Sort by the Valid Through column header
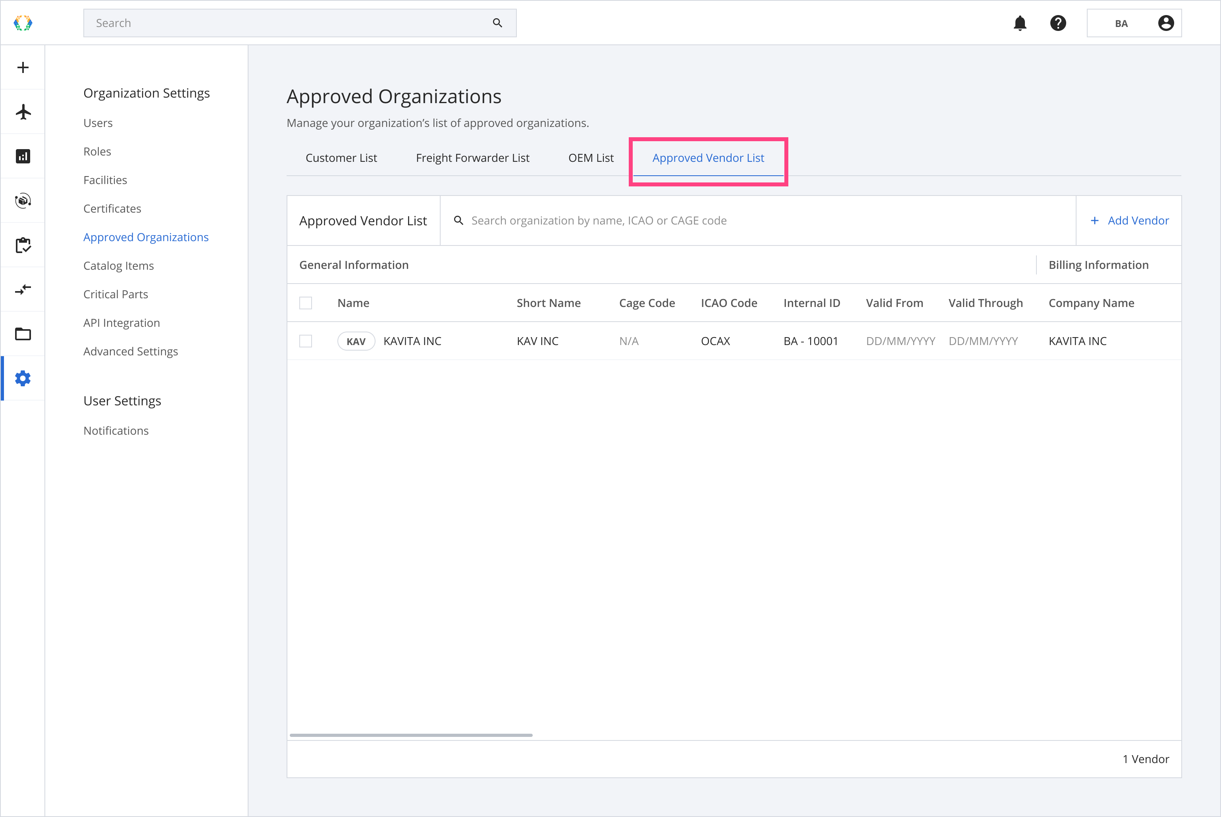 [985, 303]
